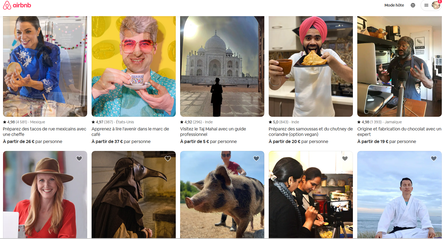The height and width of the screenshot is (239, 442).
Task: Open the turbaned chef samosa photo
Action: [x=311, y=66]
